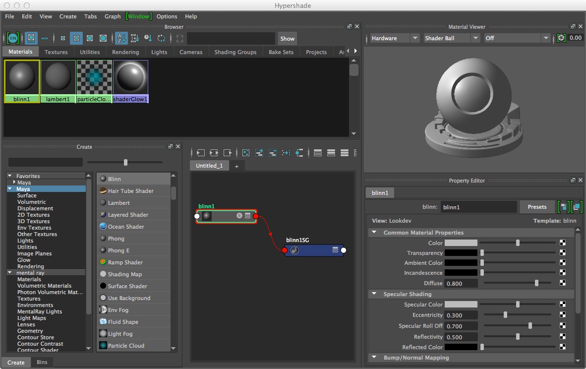Click the Presets button

click(537, 207)
